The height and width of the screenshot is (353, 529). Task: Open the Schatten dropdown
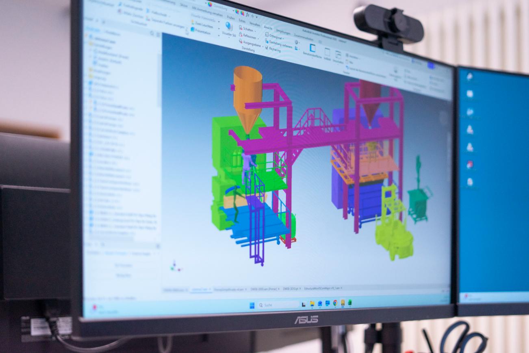point(248,30)
